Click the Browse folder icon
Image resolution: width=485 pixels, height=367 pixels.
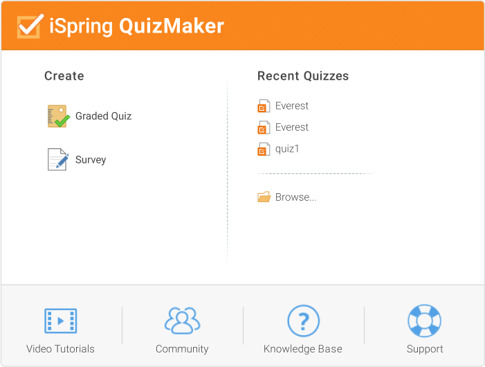coord(264,197)
